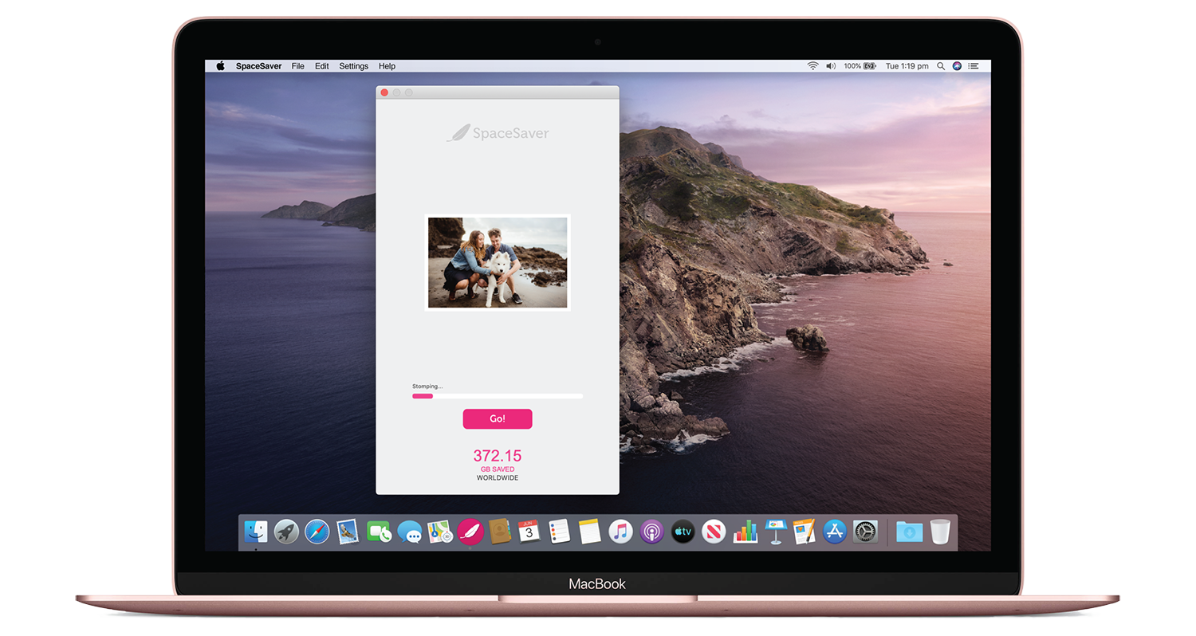Launch Safari from the Dock
This screenshot has width=1196, height=636.
pyautogui.click(x=317, y=532)
